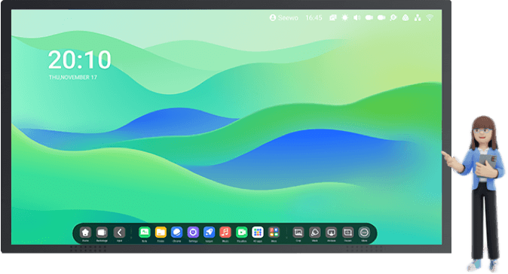This screenshot has height=274, width=508.
Task: Open the green Note app
Action: [145, 233]
